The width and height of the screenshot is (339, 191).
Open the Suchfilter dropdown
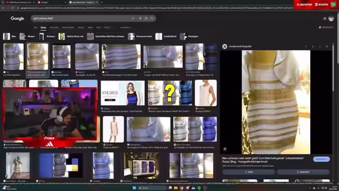pyautogui.click(x=126, y=28)
